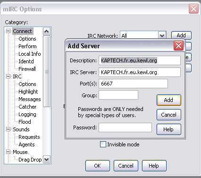Collapse the Sounds tree node
This screenshot has width=201, height=178.
pos(8,129)
